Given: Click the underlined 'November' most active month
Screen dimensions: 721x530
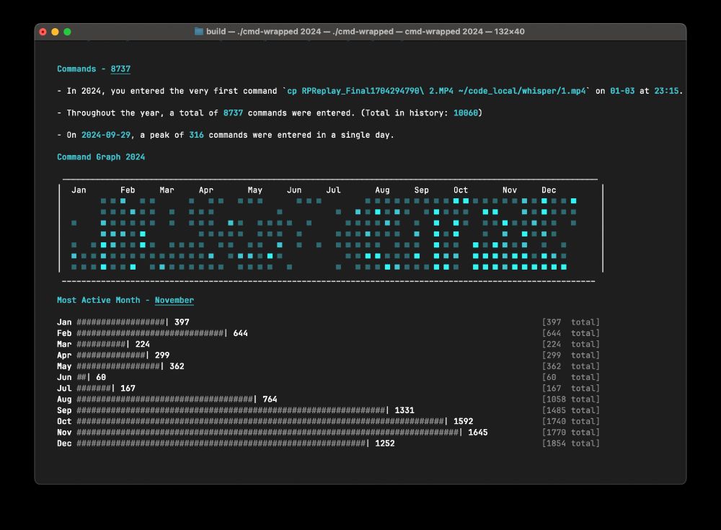Looking at the screenshot, I should [174, 300].
